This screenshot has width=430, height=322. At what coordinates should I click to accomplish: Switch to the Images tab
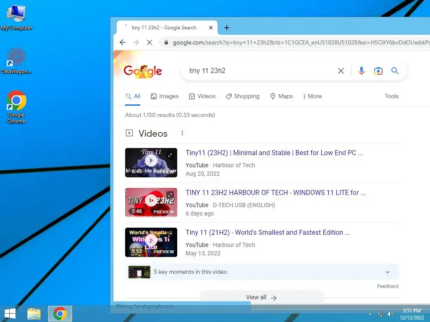click(x=165, y=96)
